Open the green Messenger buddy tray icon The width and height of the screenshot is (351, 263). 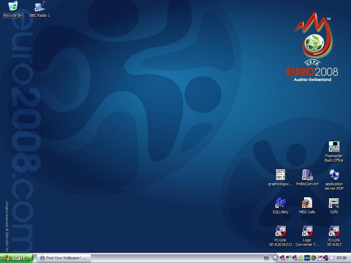coord(301,258)
